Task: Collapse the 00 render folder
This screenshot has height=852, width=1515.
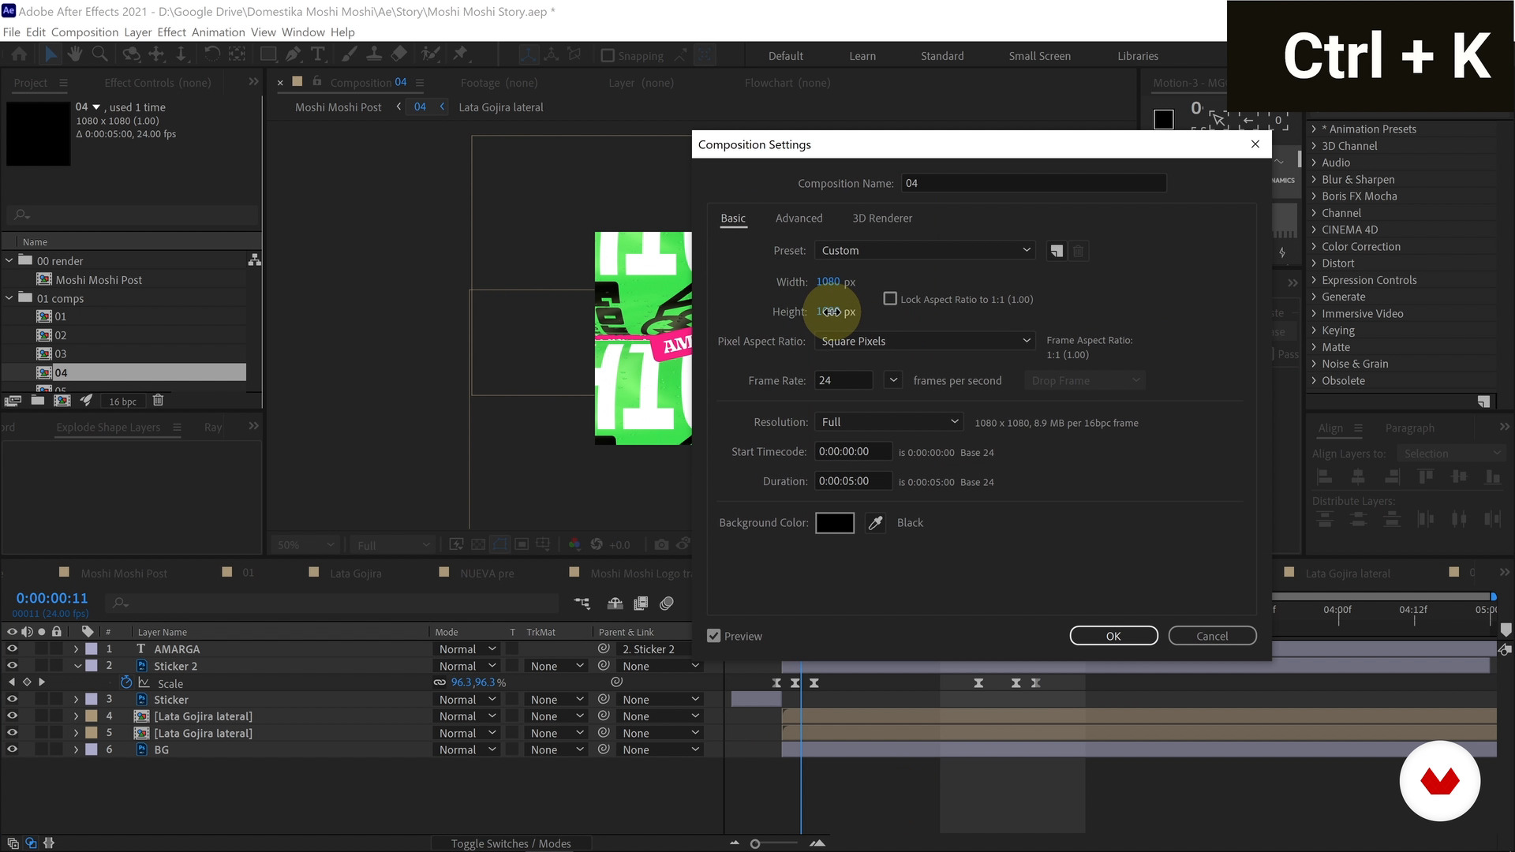Action: point(9,260)
